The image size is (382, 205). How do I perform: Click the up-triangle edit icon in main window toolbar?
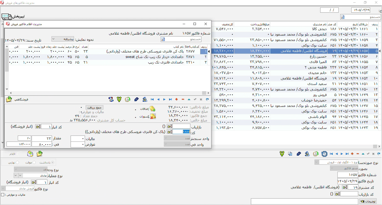point(363,154)
